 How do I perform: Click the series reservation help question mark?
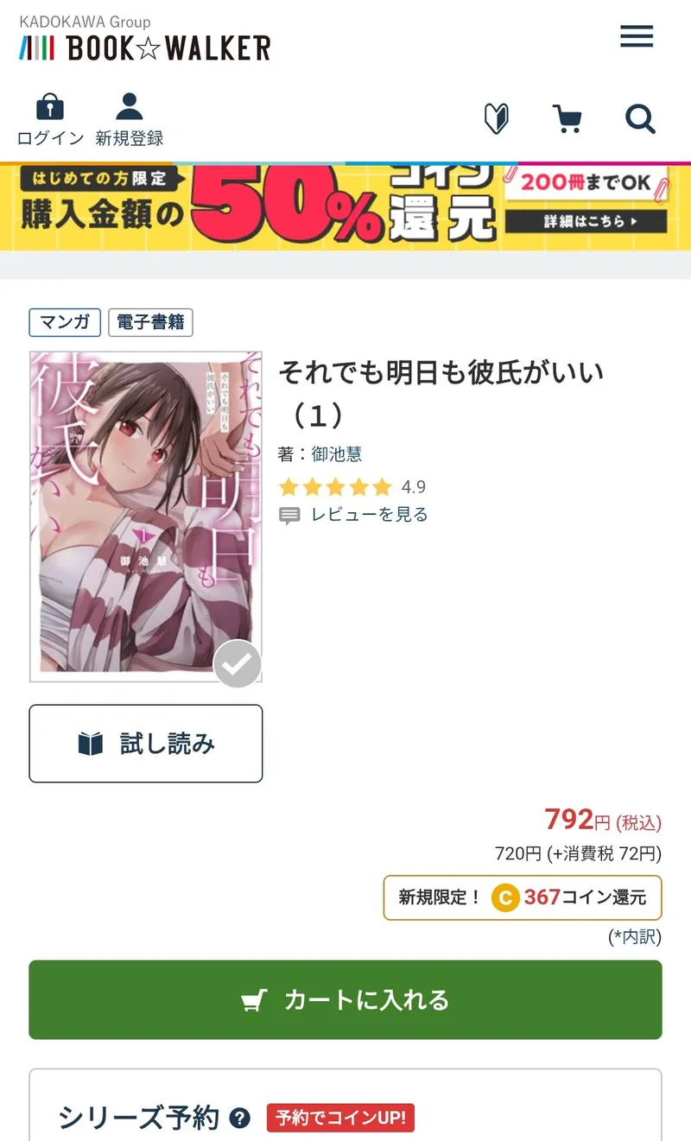tap(240, 1119)
